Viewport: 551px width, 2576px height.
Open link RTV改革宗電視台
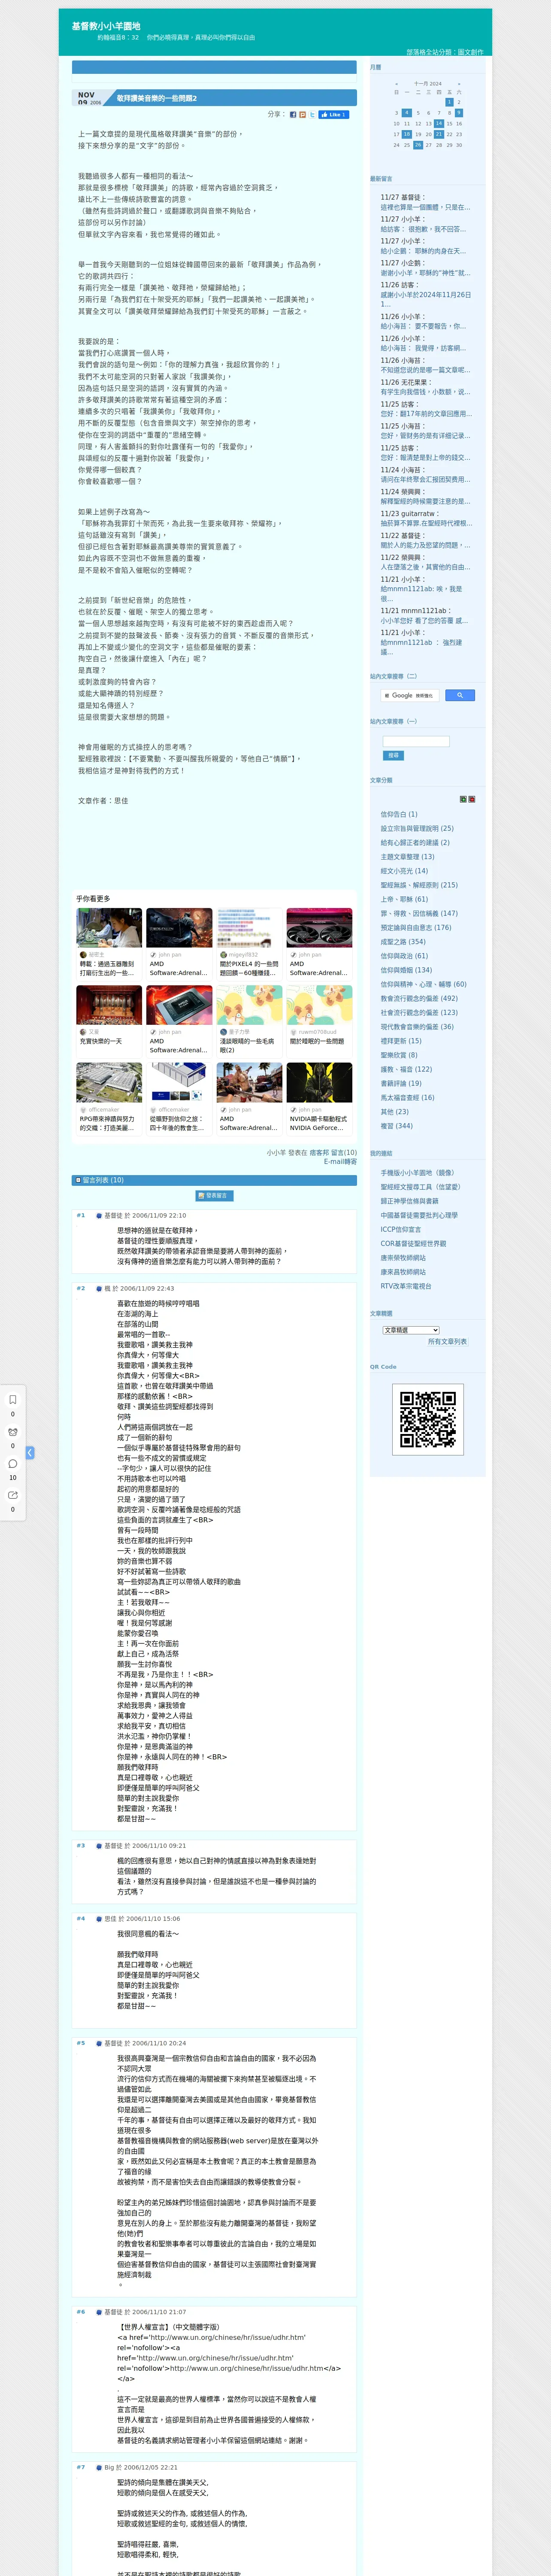tap(406, 1286)
